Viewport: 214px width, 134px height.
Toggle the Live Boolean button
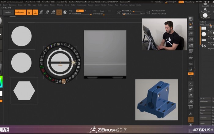19,12
